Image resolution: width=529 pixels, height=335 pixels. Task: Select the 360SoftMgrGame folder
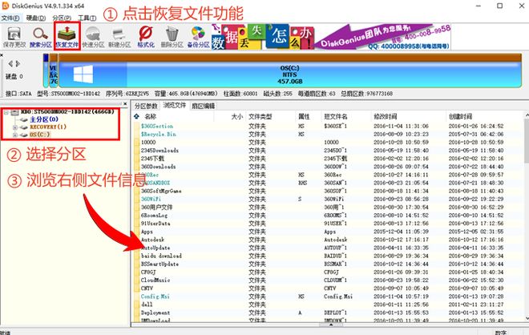(x=161, y=191)
